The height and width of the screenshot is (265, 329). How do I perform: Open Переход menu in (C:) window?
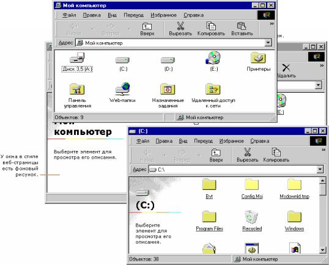(203, 141)
